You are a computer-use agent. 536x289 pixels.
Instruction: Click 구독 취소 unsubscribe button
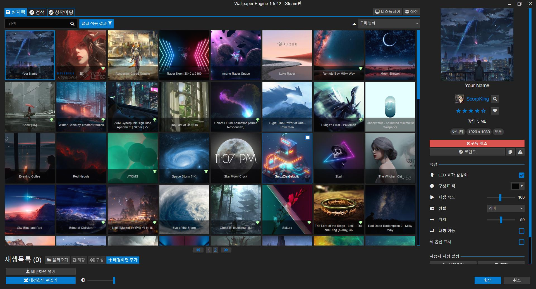tap(477, 144)
